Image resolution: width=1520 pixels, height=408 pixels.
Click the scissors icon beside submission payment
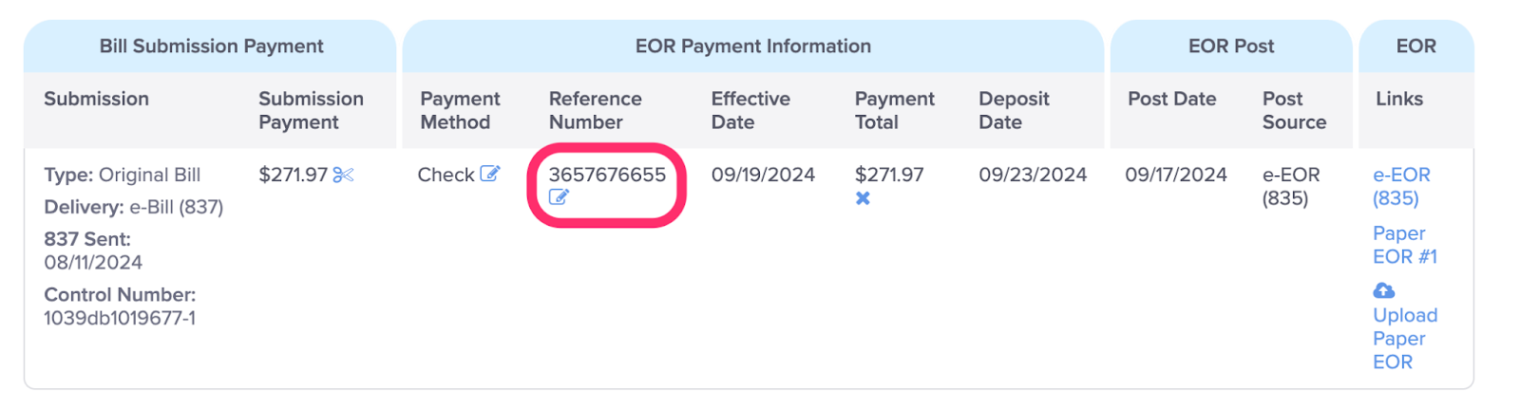[343, 175]
